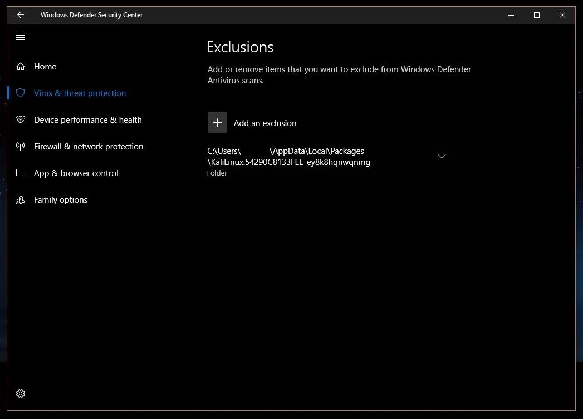
Task: Click the plus icon to add exclusion
Action: click(x=217, y=122)
